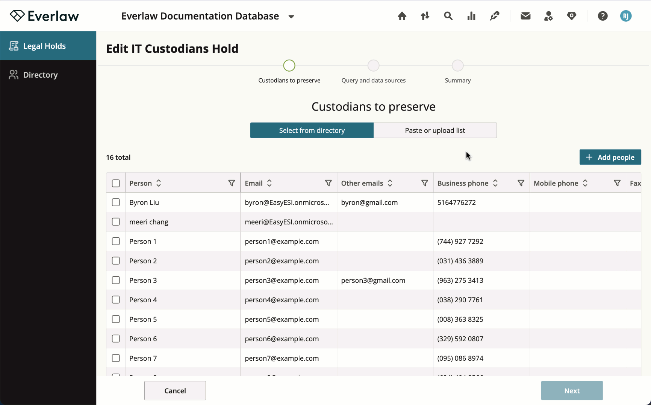Screen dimensions: 651x405
Task: Open help using the question mark icon
Action: pos(603,16)
